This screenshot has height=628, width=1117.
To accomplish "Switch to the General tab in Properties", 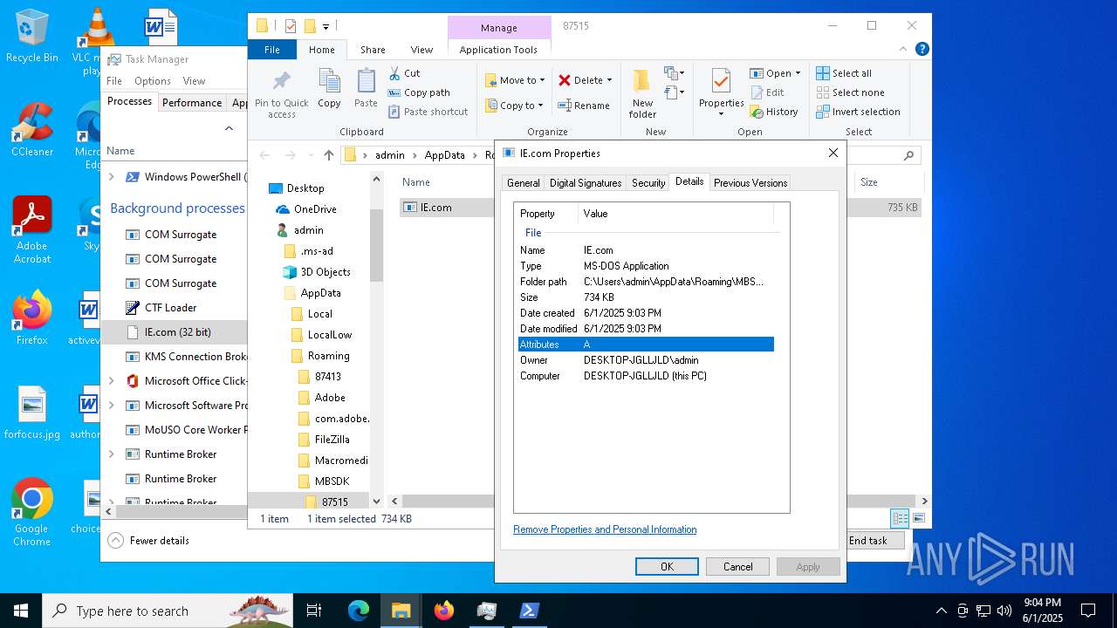I will point(523,183).
